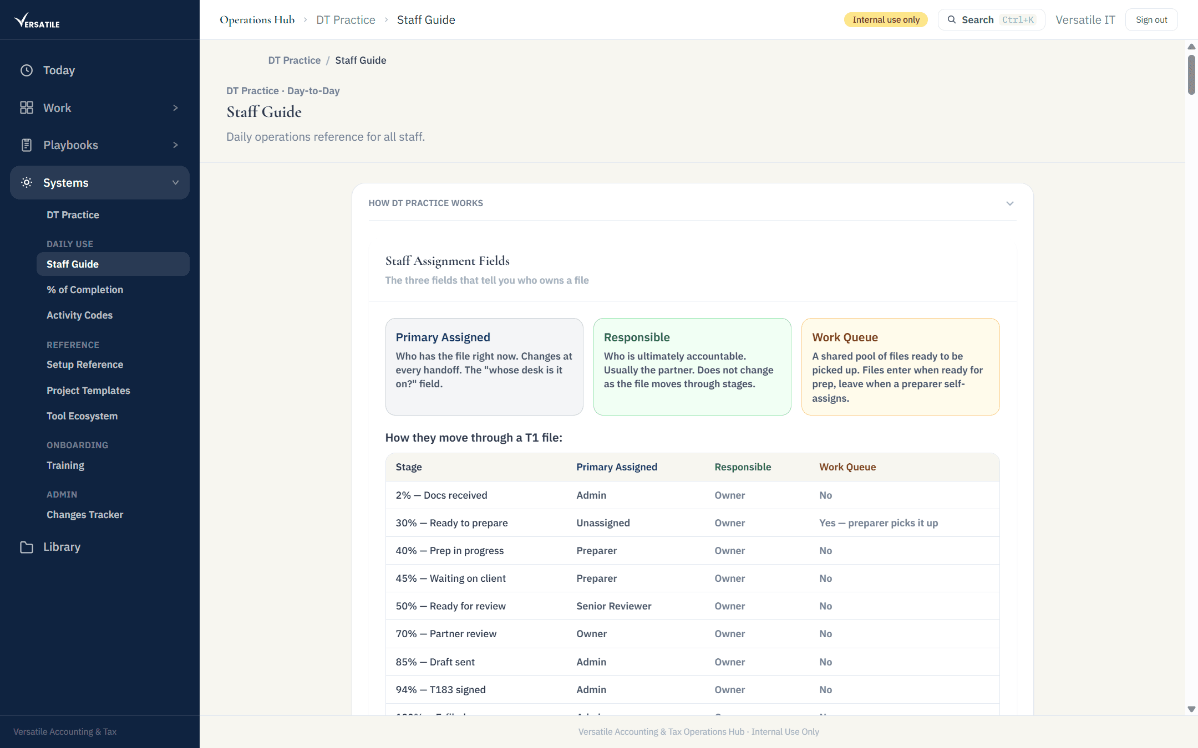Open Tool Ecosystem page
Image resolution: width=1198 pixels, height=748 pixels.
click(x=82, y=416)
